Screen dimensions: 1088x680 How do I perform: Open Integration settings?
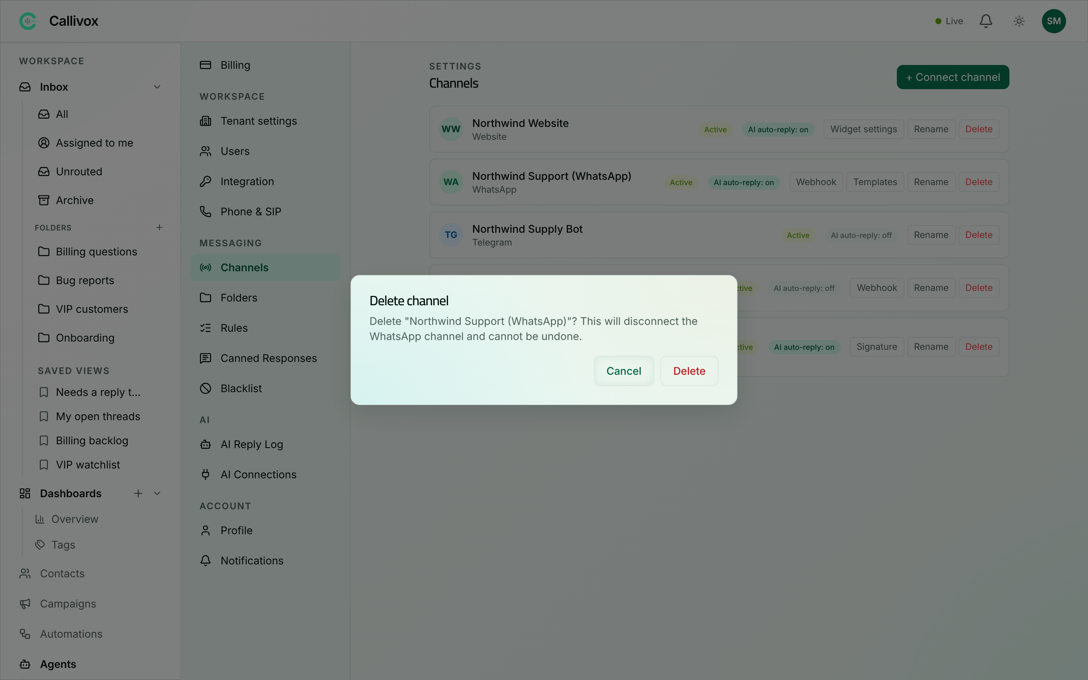pyautogui.click(x=265, y=181)
